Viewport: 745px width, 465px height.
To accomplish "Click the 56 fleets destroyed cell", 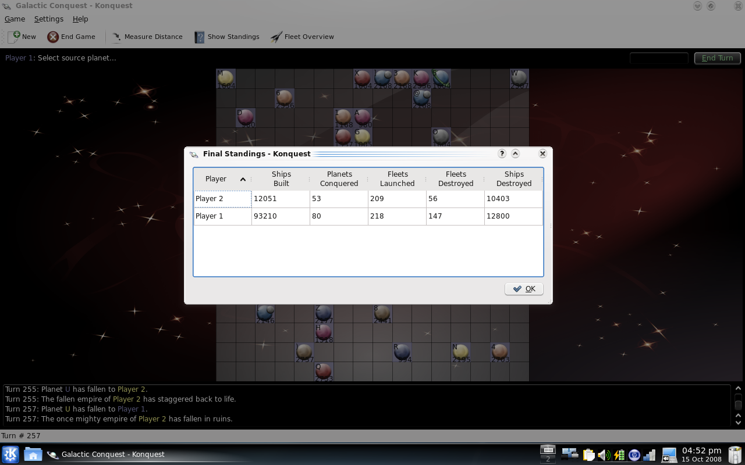I will tap(456, 199).
